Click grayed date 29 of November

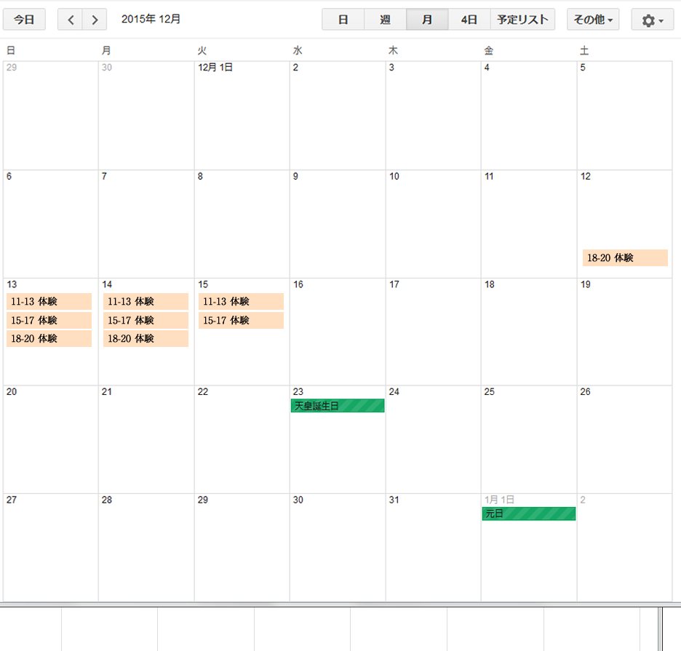(12, 68)
